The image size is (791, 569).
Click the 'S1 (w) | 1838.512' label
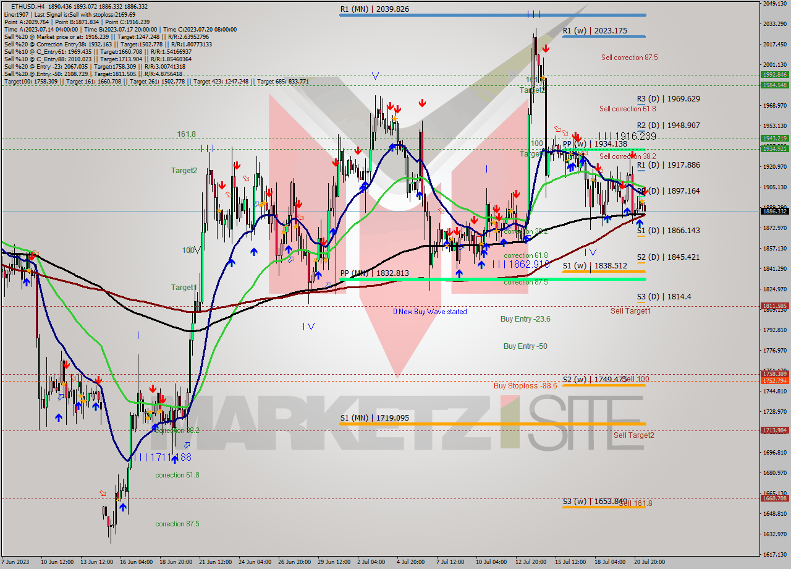[x=595, y=266]
